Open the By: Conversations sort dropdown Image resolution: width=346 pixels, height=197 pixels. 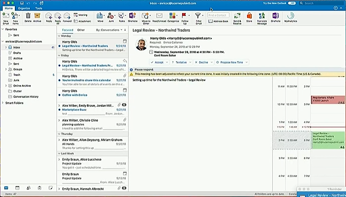pyautogui.click(x=109, y=30)
